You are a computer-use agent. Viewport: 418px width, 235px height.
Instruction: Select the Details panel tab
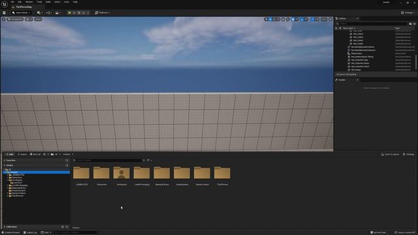tap(342, 80)
